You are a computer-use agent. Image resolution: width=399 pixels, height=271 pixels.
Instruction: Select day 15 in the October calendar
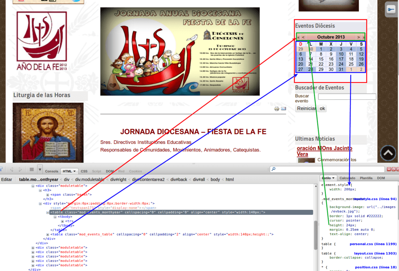click(x=321, y=59)
